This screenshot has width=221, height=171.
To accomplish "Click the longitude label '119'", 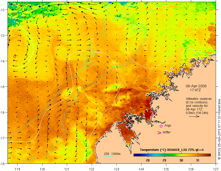I will click(18, 169).
